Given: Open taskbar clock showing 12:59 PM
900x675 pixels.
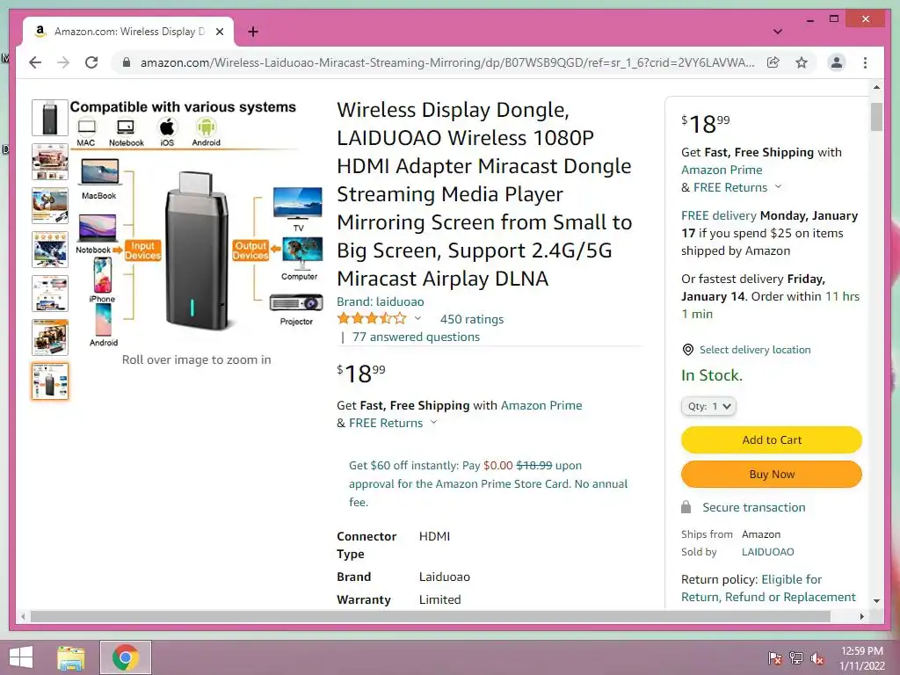Looking at the screenshot, I should coord(861,657).
